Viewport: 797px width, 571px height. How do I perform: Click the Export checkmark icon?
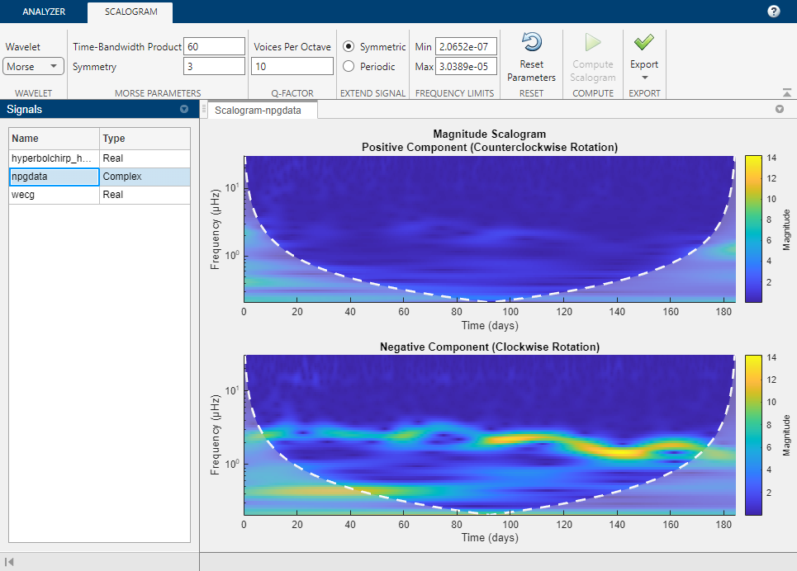(644, 43)
